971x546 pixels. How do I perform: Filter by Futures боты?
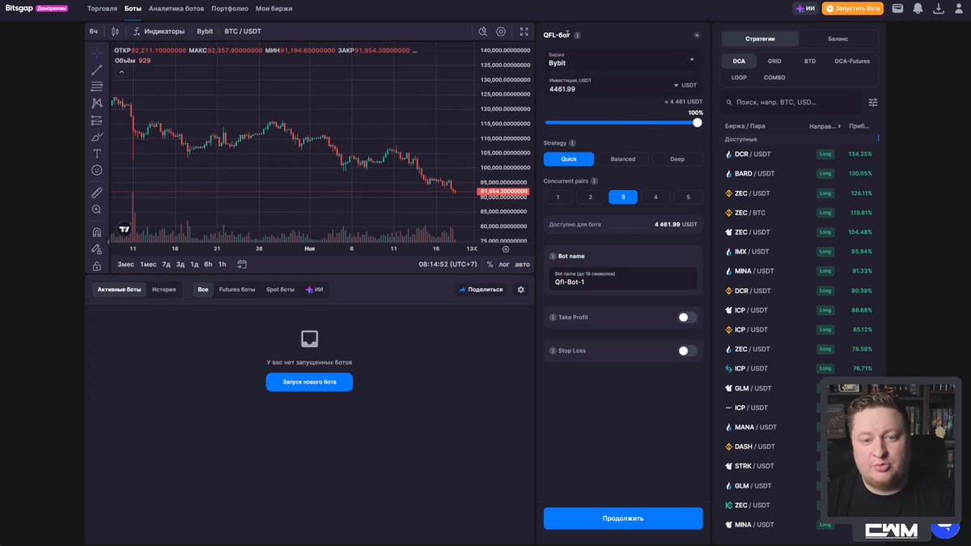pyautogui.click(x=237, y=290)
